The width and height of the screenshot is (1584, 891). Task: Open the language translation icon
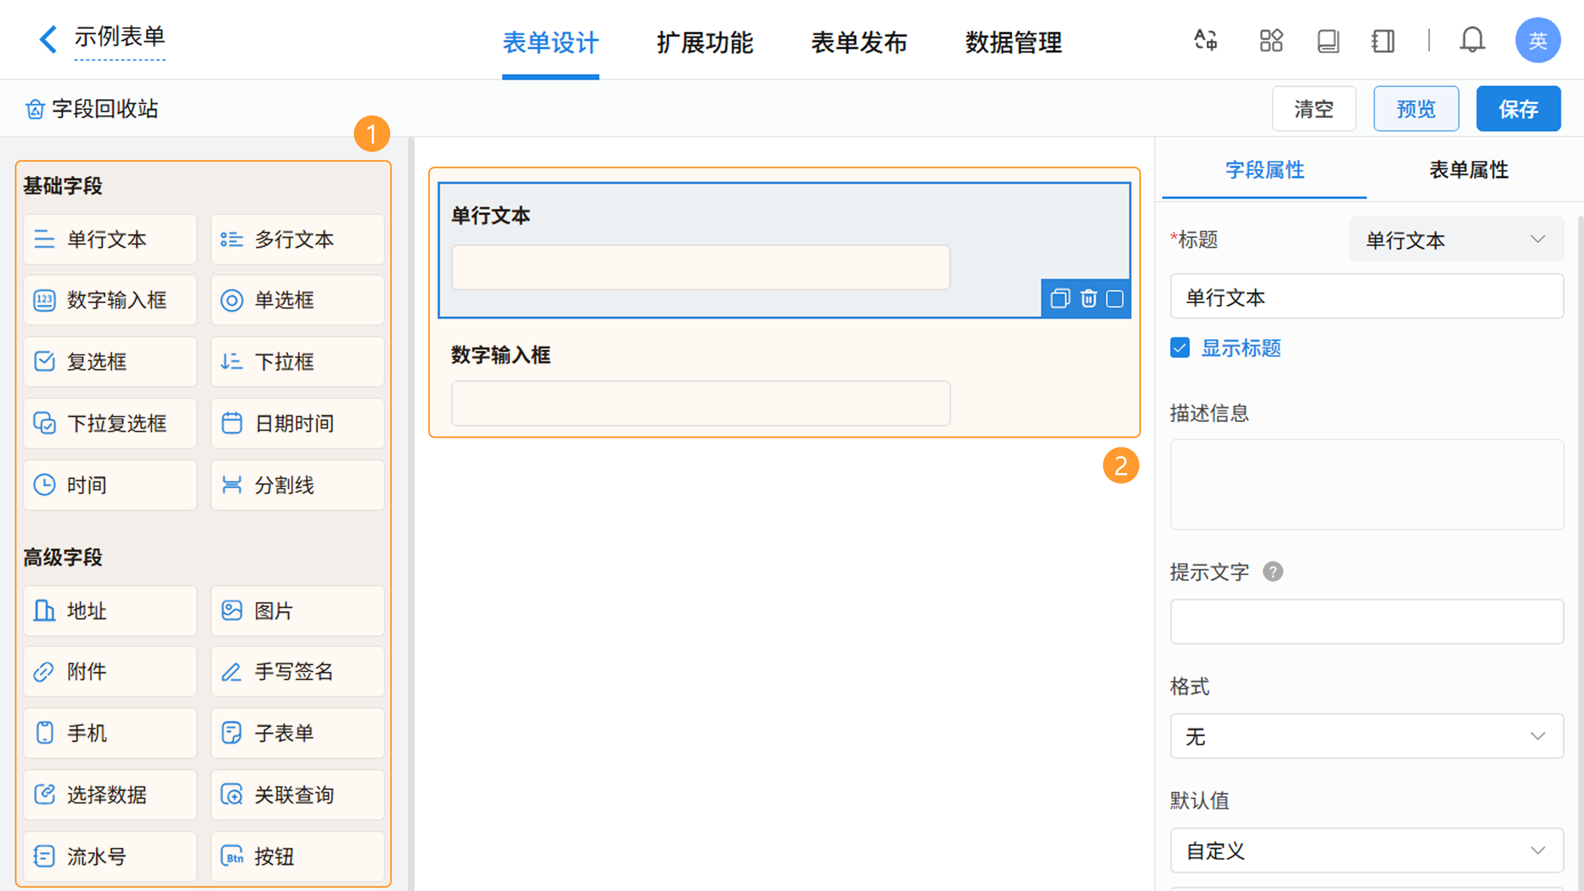coord(1205,40)
